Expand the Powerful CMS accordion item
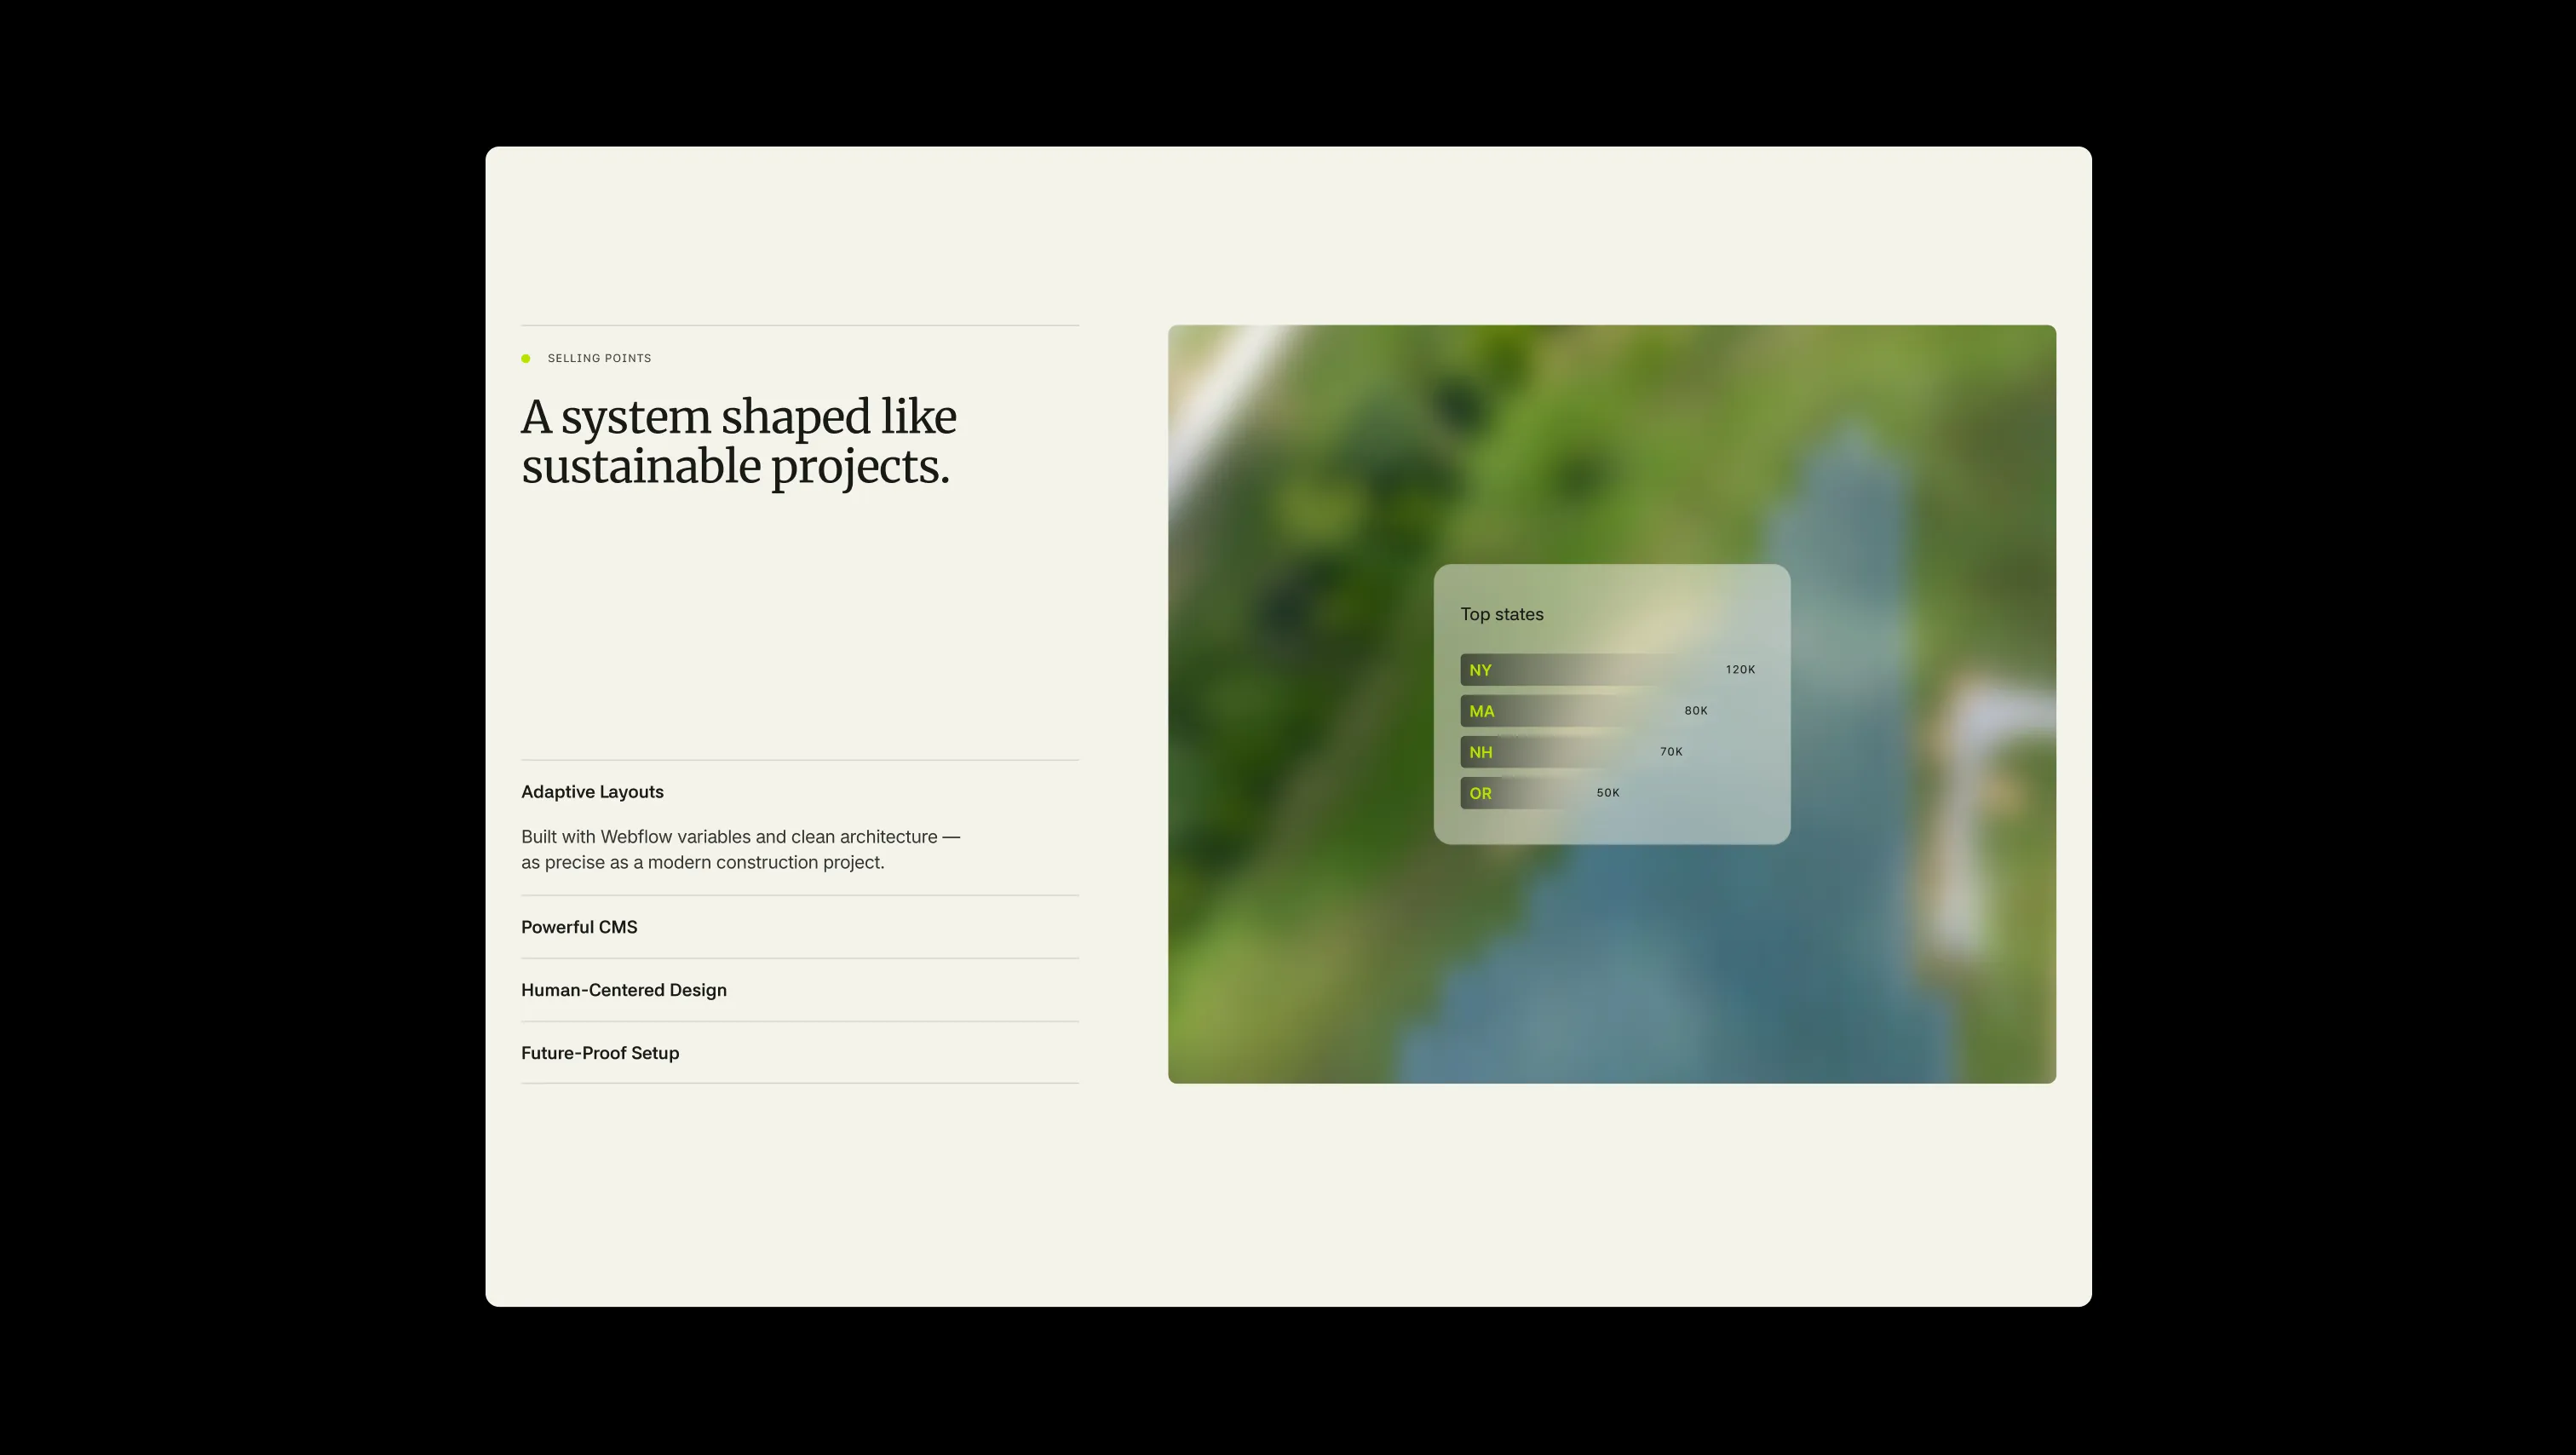Screen dimensions: 2576x1455 pyautogui.click(x=799, y=927)
